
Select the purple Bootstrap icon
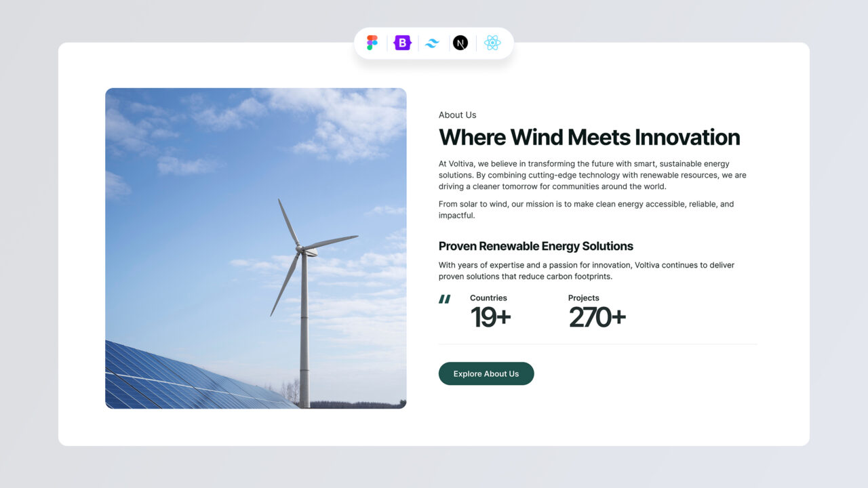coord(403,43)
